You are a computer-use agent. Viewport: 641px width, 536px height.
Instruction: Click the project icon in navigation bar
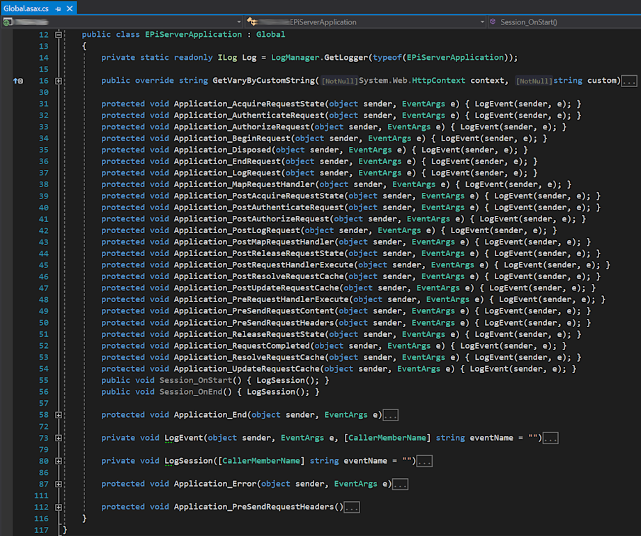7,22
